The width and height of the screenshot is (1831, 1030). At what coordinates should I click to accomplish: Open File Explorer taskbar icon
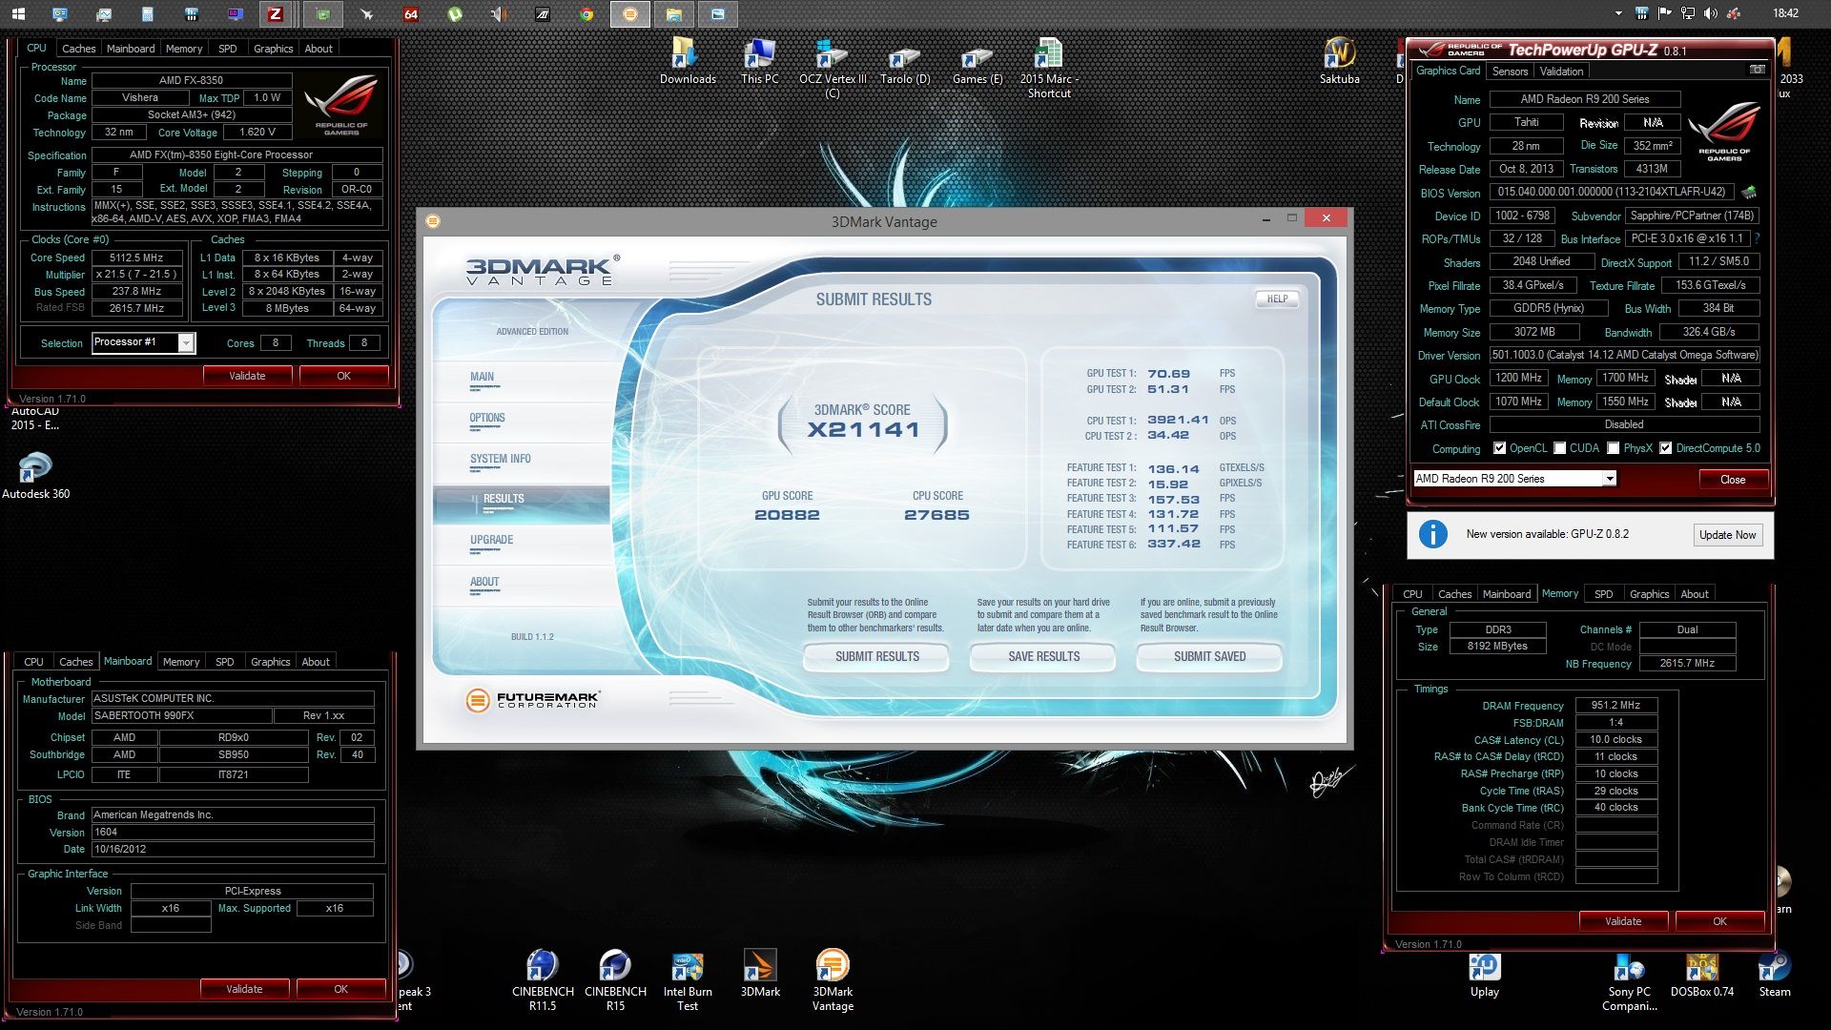click(674, 13)
